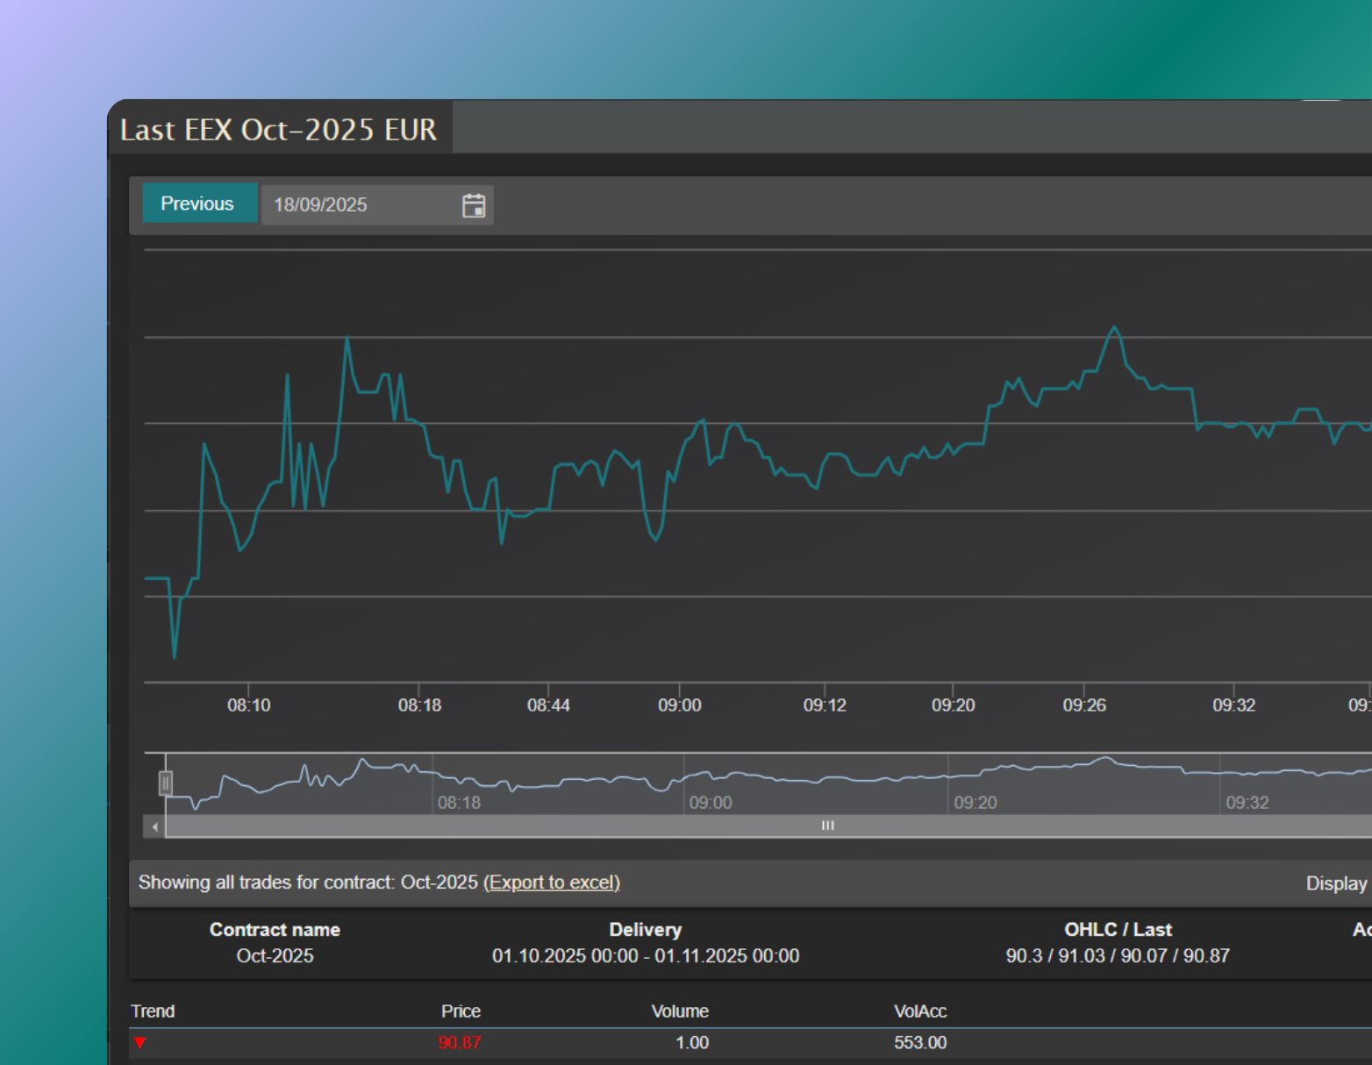Click the 09:20 marker in navigator
1372x1065 pixels.
point(975,803)
